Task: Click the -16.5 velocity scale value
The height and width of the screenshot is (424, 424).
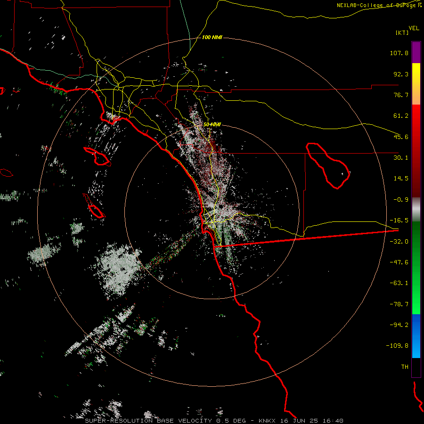Action: coord(399,220)
